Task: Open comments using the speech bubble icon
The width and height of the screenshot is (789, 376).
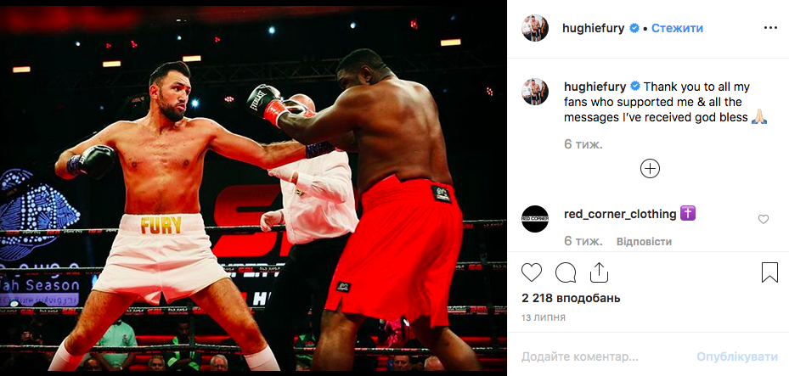Action: (x=566, y=272)
